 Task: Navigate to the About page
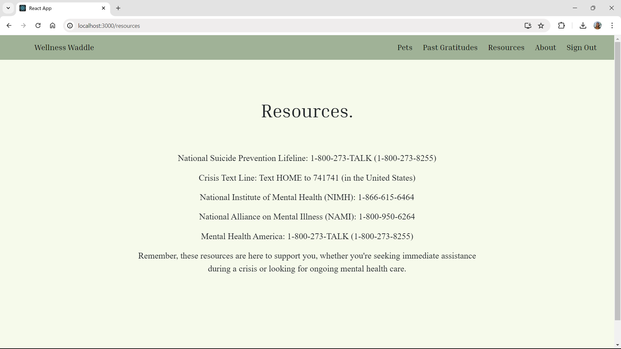(x=545, y=48)
